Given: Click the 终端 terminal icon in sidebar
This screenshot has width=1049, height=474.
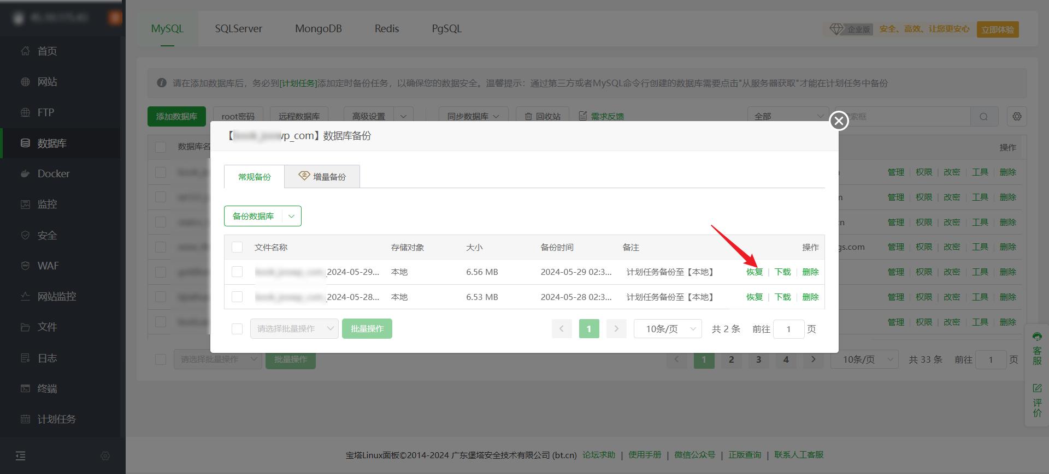Looking at the screenshot, I should pyautogui.click(x=25, y=388).
